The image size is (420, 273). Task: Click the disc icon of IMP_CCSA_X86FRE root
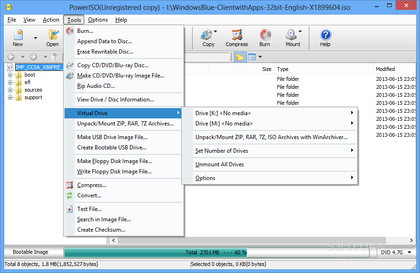10,67
